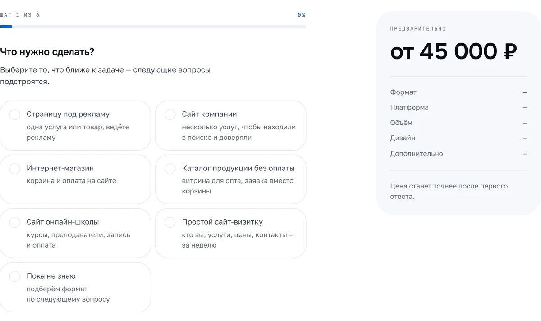Choose the "Интернет-магазин" radio option
Screen dimensions: 541x321
pyautogui.click(x=15, y=169)
